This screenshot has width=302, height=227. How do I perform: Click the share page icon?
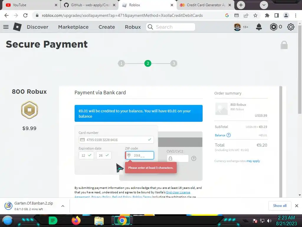point(246,15)
